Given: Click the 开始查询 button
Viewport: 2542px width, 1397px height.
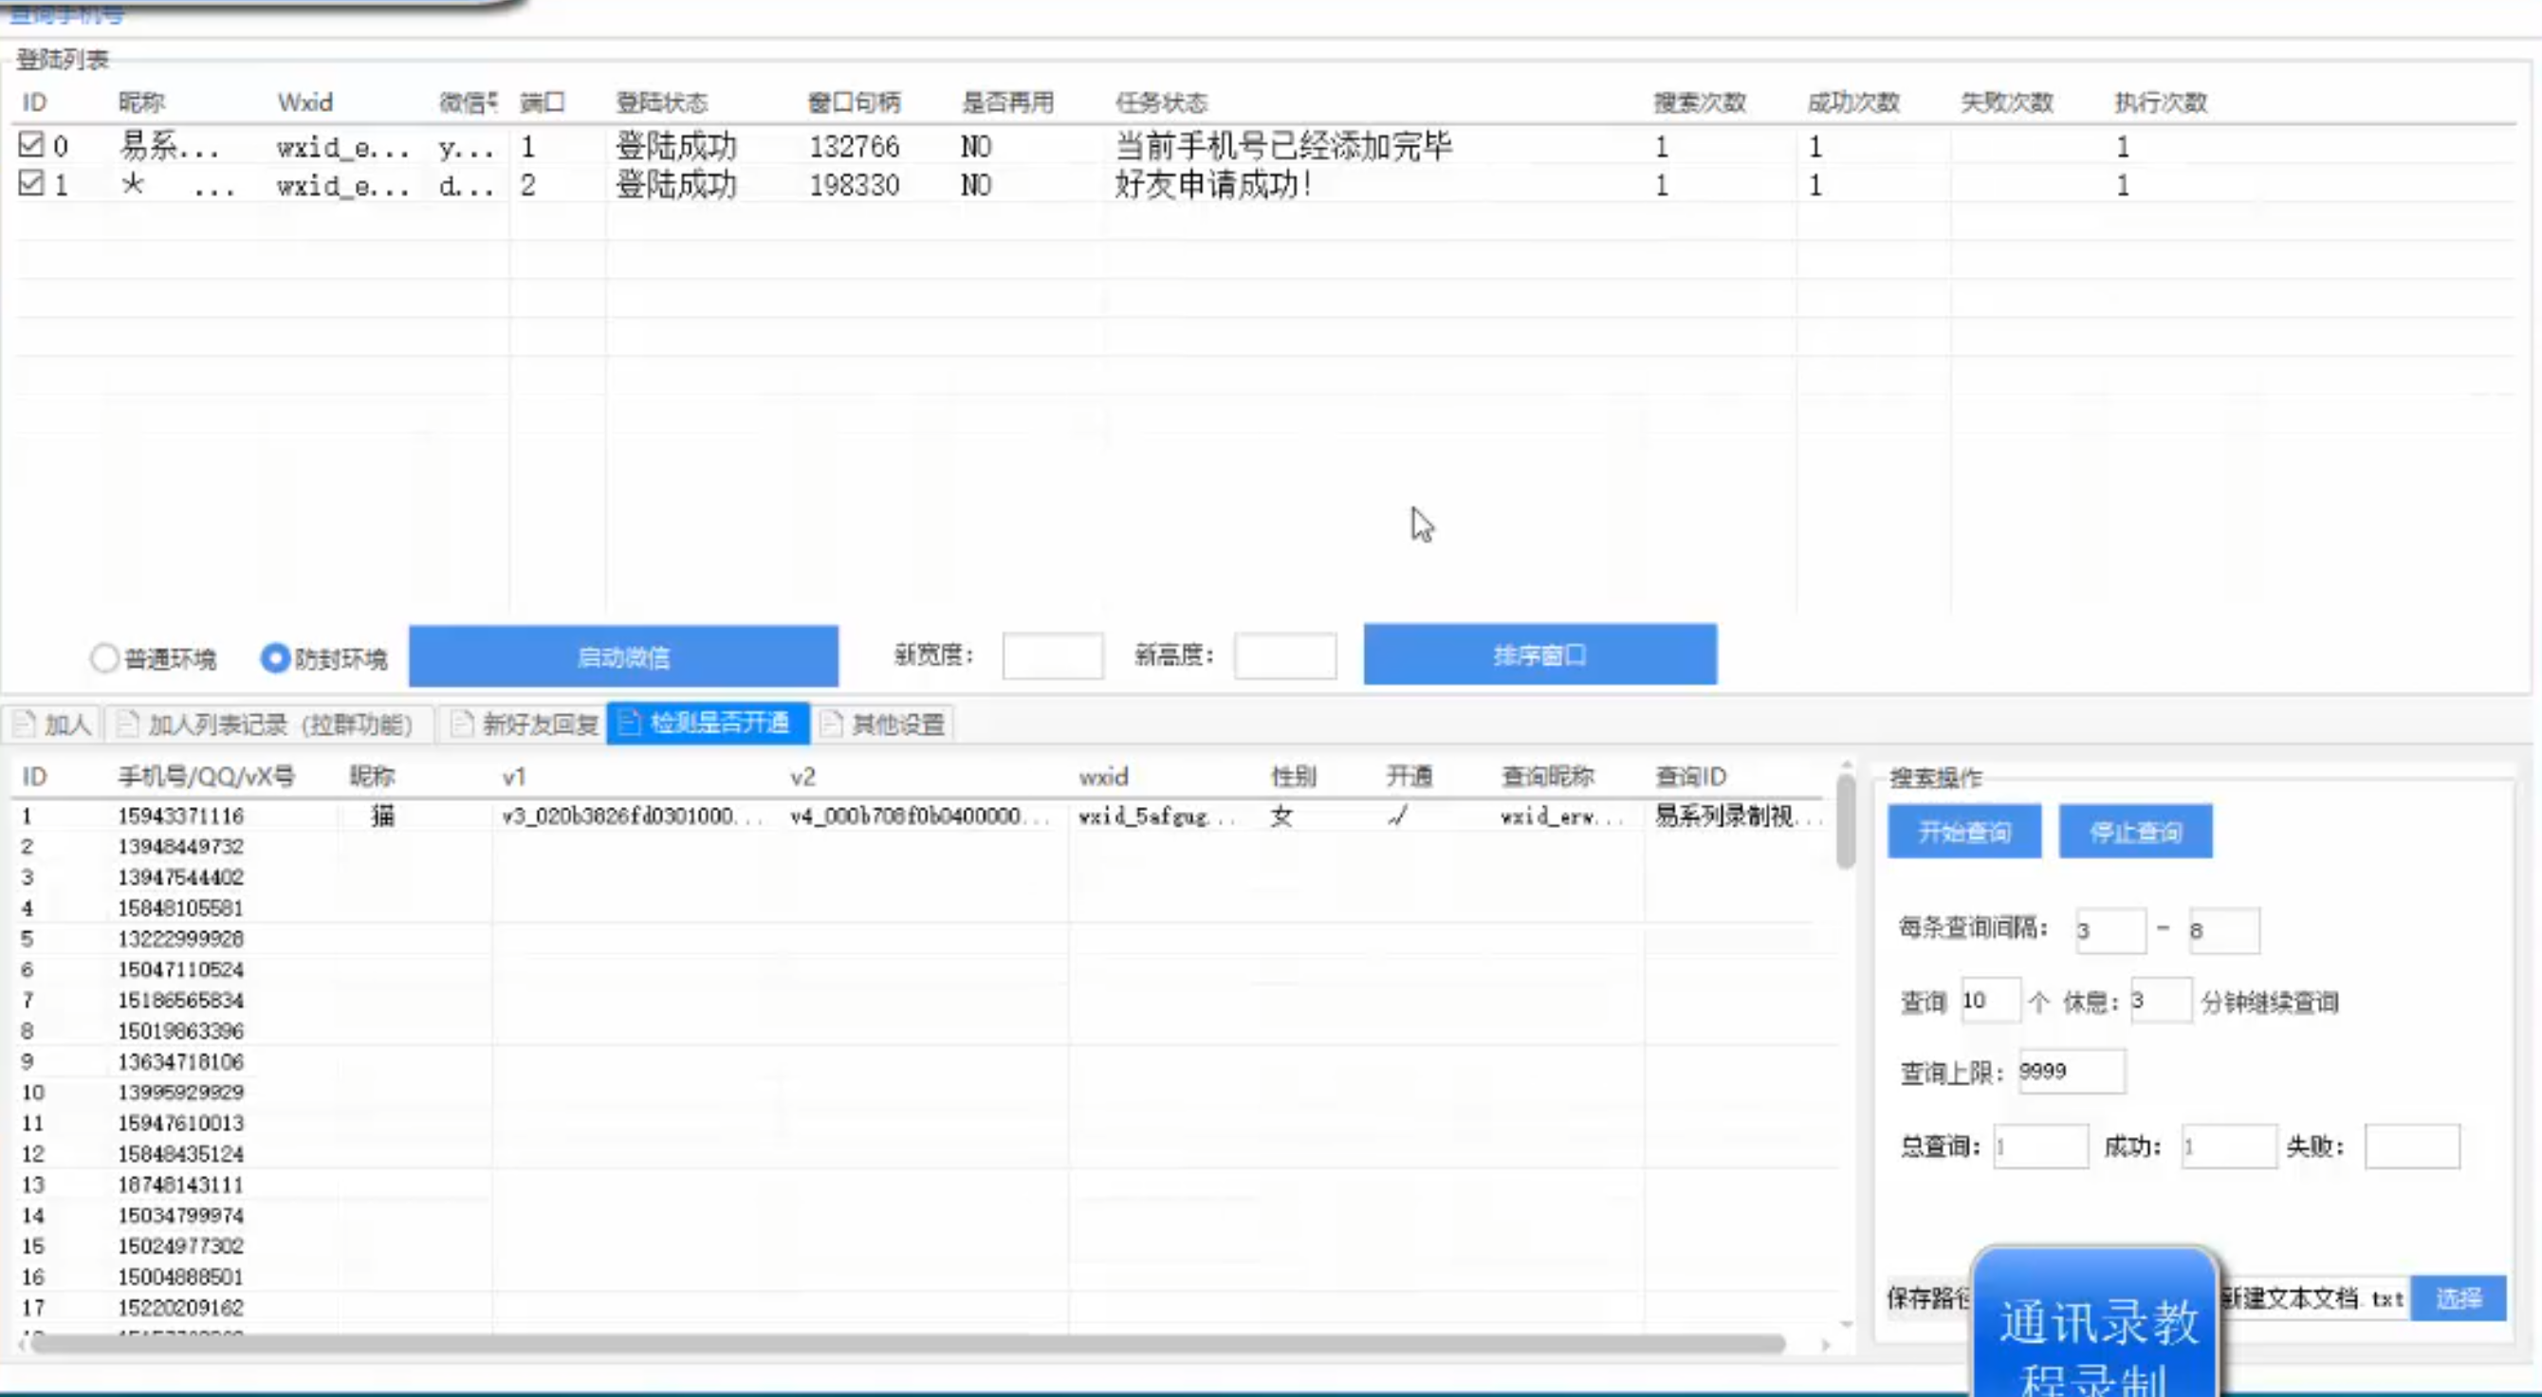Looking at the screenshot, I should click(x=1963, y=832).
